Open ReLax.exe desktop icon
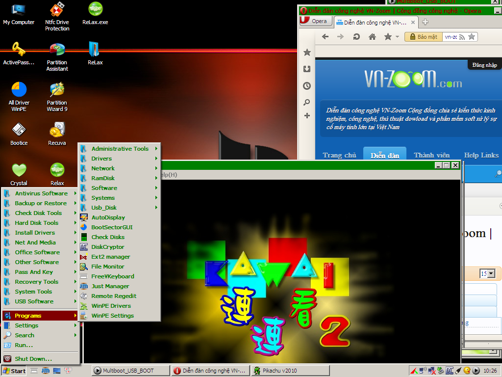This screenshot has height=377, width=502. [95, 14]
